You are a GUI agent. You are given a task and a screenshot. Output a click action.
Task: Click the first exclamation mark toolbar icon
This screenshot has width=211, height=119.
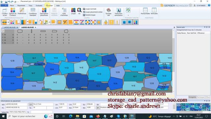(x=111, y=22)
